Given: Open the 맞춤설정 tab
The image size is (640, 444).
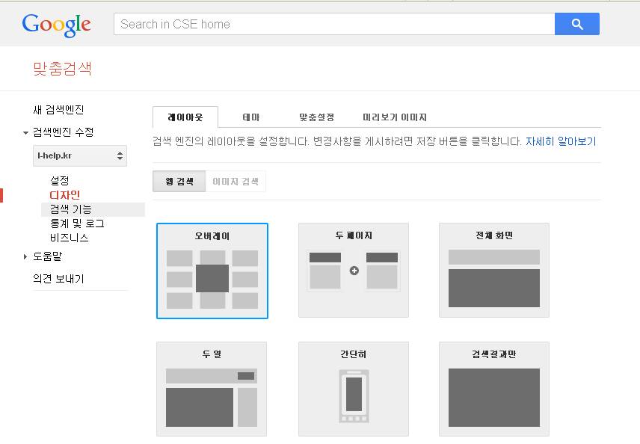Looking at the screenshot, I should [x=316, y=117].
